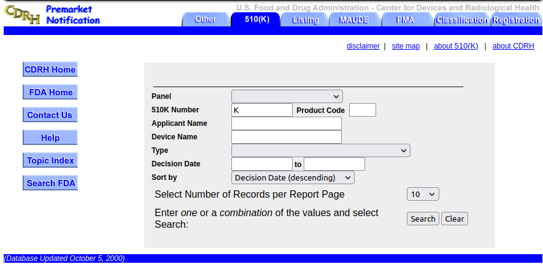Image resolution: width=543 pixels, height=264 pixels.
Task: Open the Registration tab
Action: 515,20
